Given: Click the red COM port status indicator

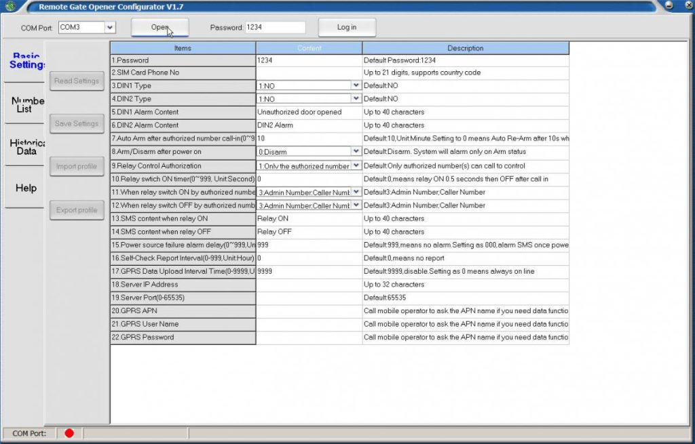Looking at the screenshot, I should pos(69,433).
